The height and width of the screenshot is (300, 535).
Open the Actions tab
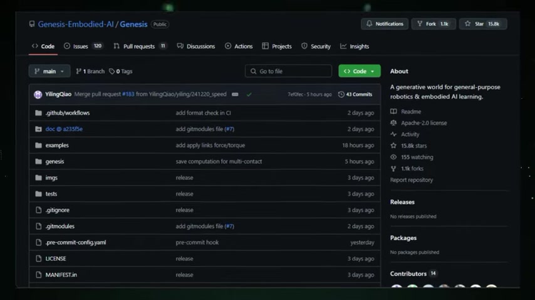(239, 46)
